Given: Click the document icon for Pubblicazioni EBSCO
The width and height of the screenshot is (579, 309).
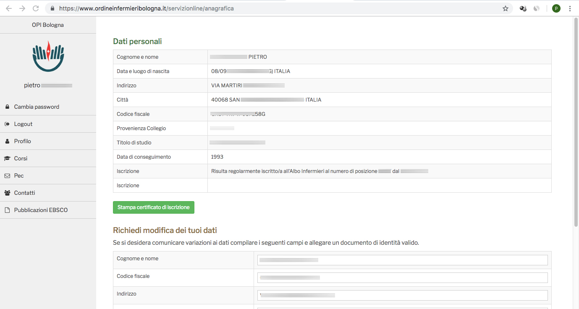Looking at the screenshot, I should tap(7, 210).
